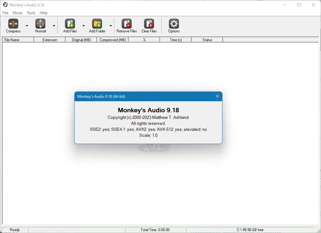
Task: Click the Remove Files icon
Action: click(x=127, y=24)
